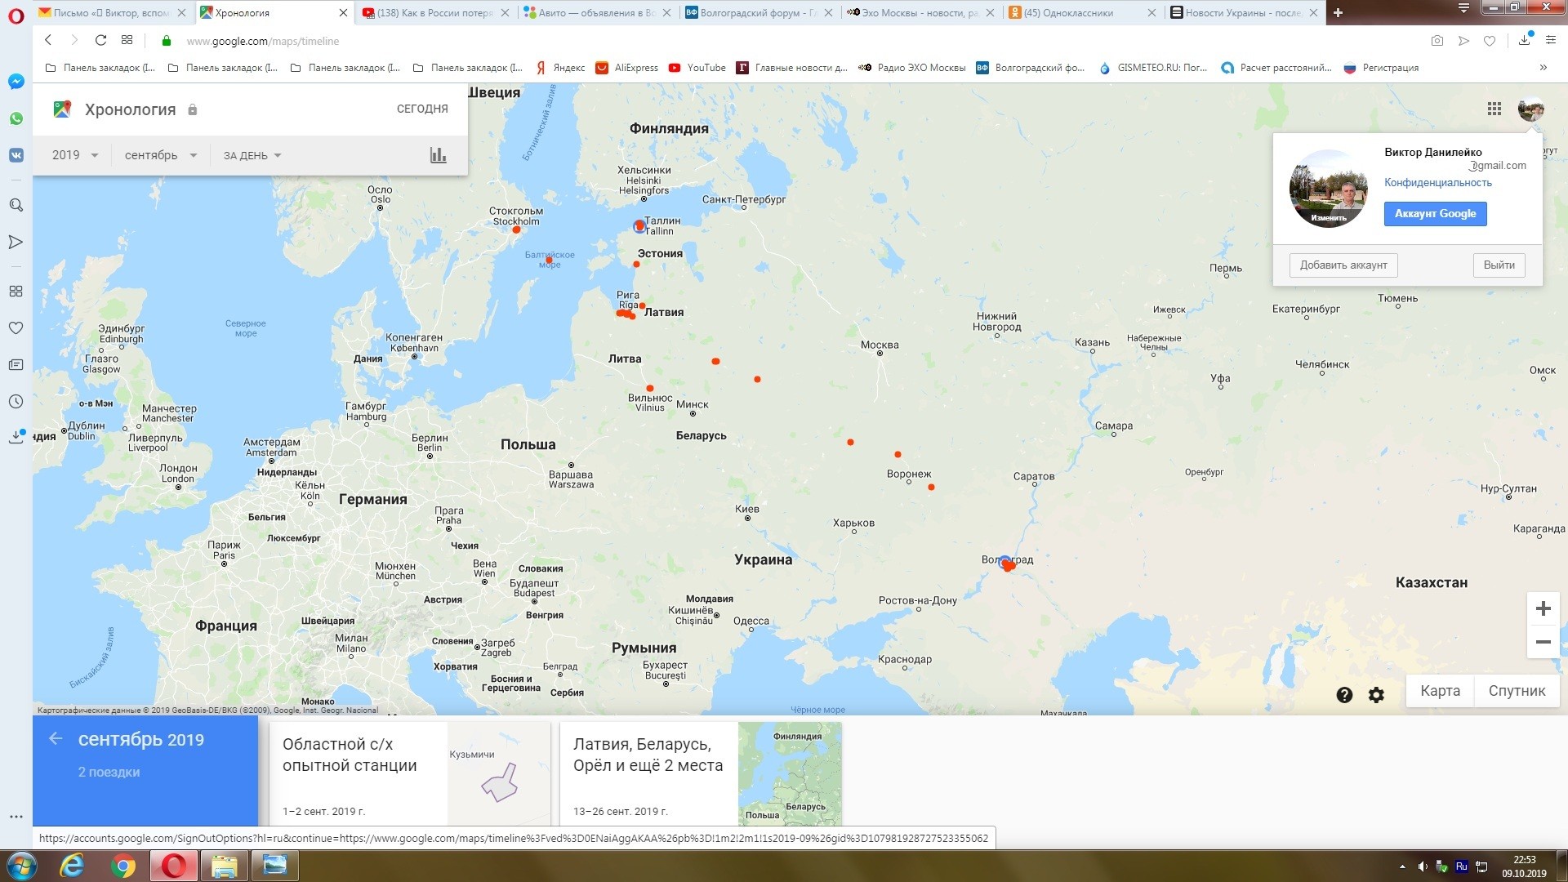Switch map to Карта view
The width and height of the screenshot is (1568, 882).
pyautogui.click(x=1440, y=691)
